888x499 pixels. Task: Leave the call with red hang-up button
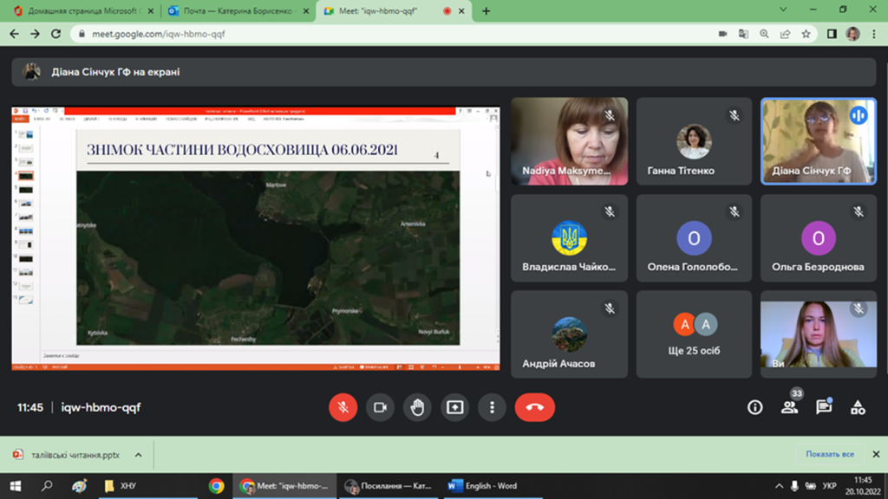coord(534,407)
